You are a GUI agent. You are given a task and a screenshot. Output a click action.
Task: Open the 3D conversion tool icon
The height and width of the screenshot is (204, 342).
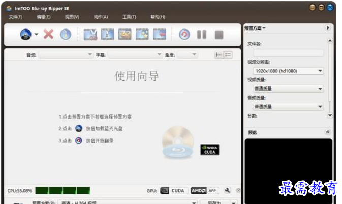[x=125, y=34]
